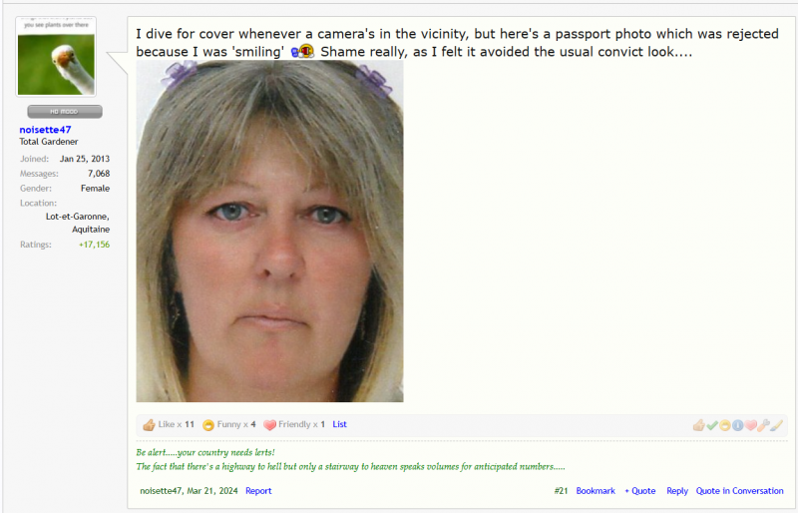The height and width of the screenshot is (513, 798).
Task: Click the grey badge under the avatar
Action: (65, 112)
